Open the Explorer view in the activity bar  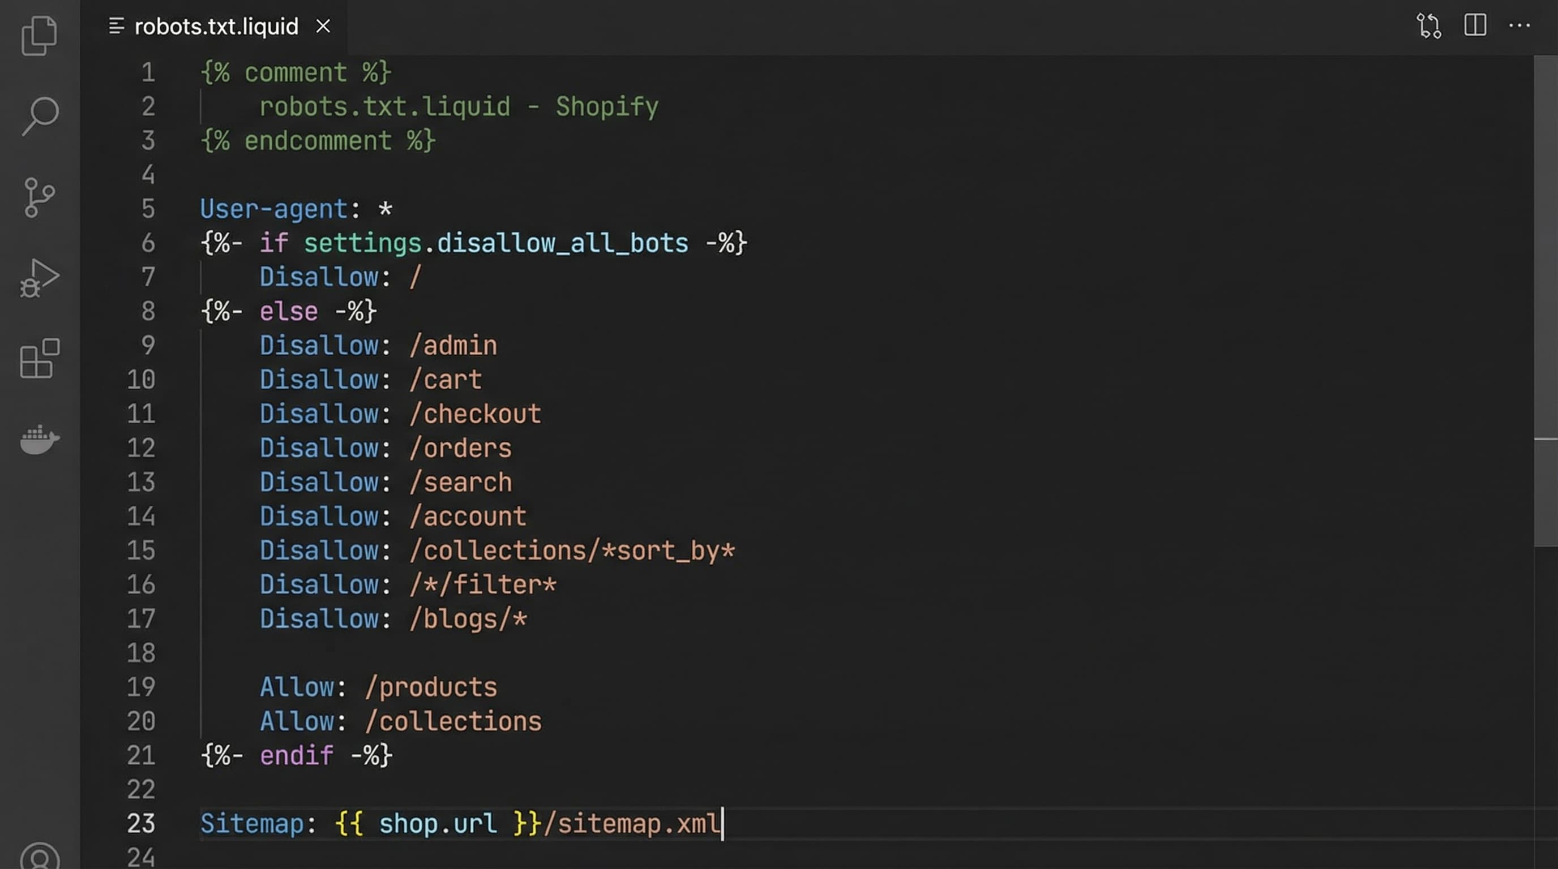[38, 36]
